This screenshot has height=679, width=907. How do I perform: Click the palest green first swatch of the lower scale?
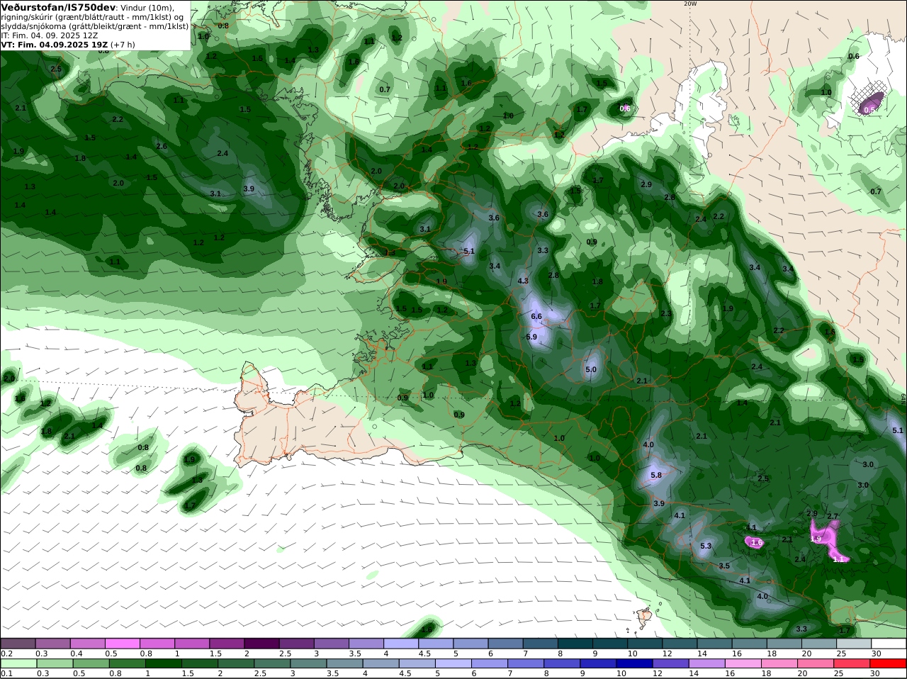(x=18, y=663)
